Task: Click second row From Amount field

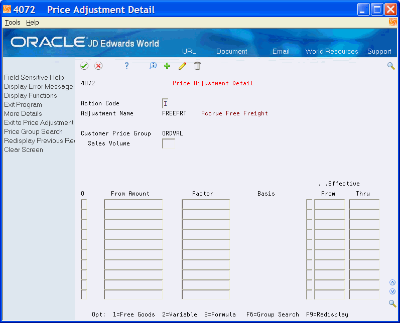Action: (x=133, y=214)
